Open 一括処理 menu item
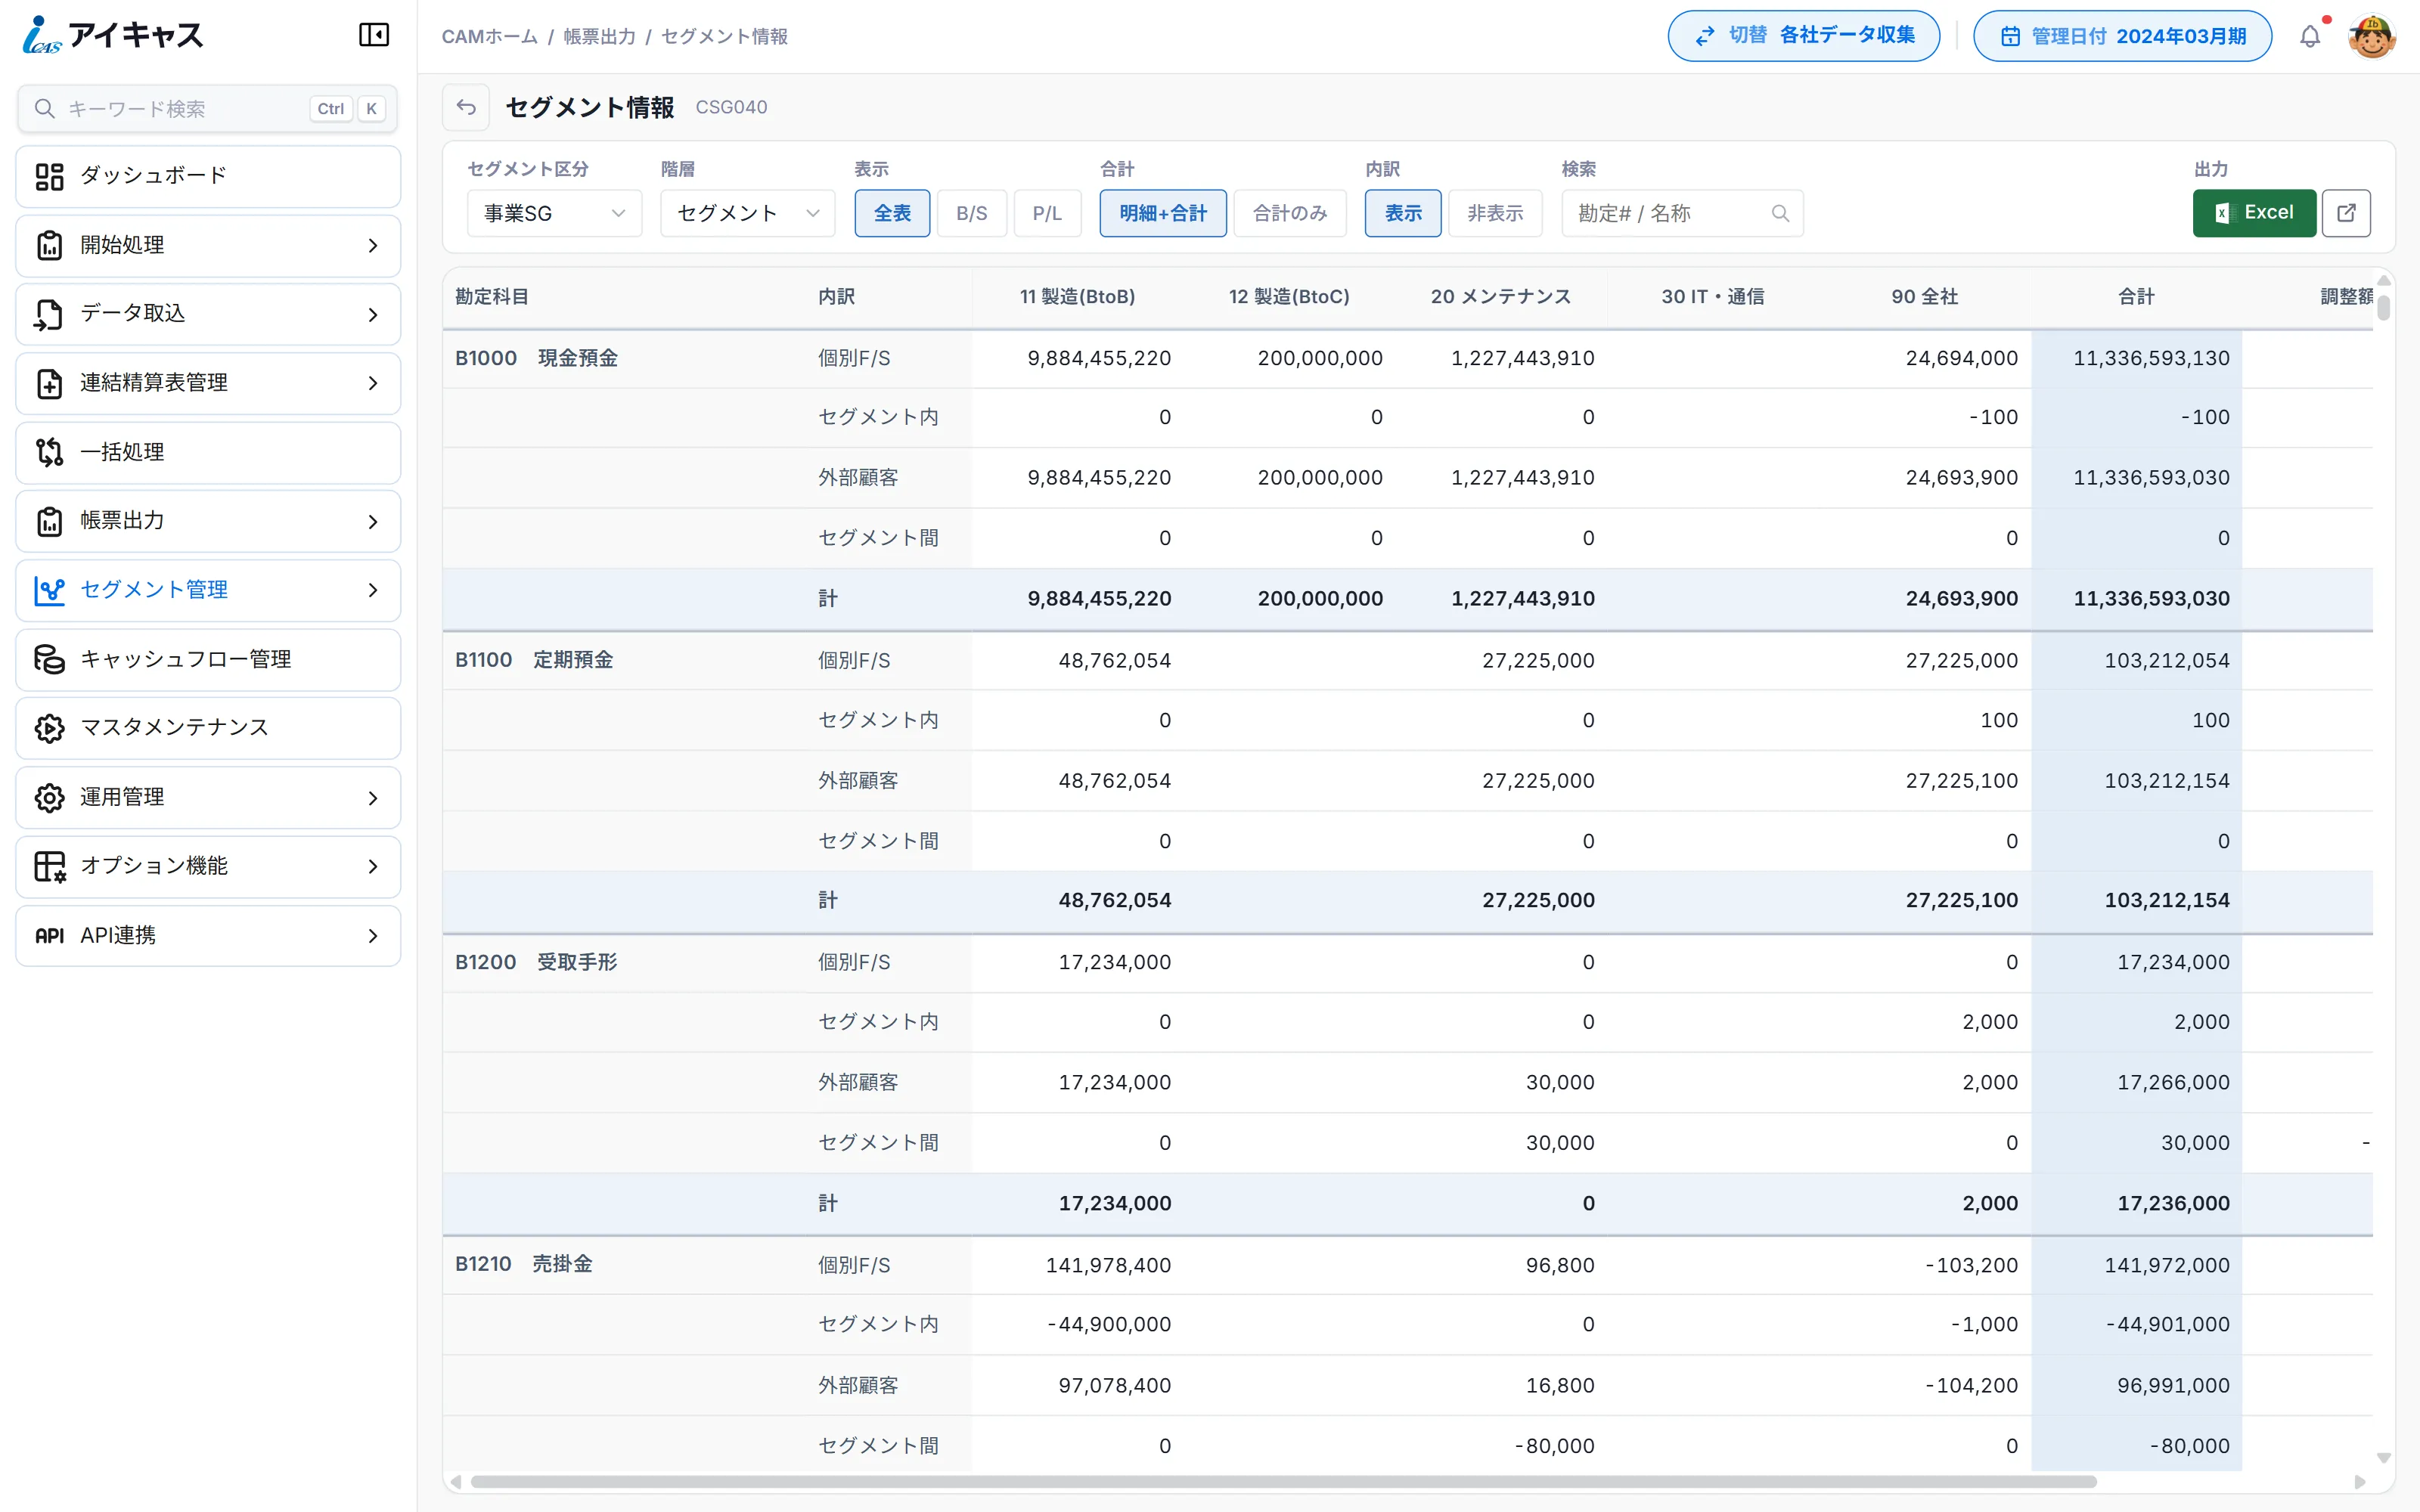Image resolution: width=2420 pixels, height=1512 pixels. (208, 452)
